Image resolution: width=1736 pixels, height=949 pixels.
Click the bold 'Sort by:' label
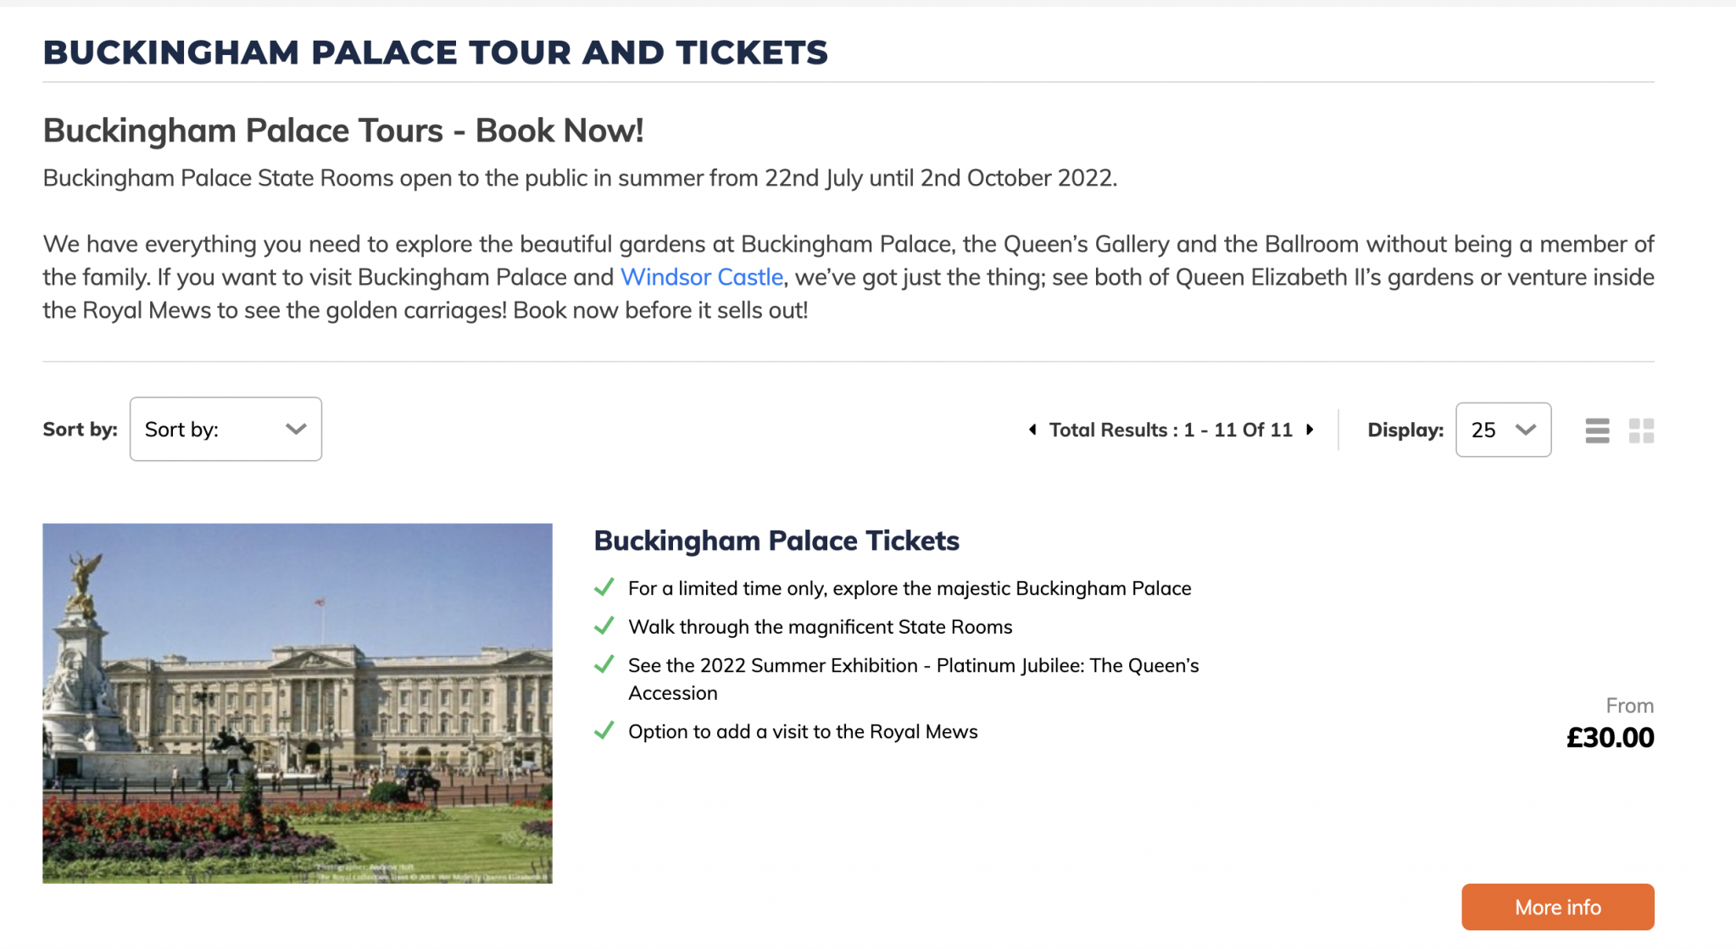80,430
